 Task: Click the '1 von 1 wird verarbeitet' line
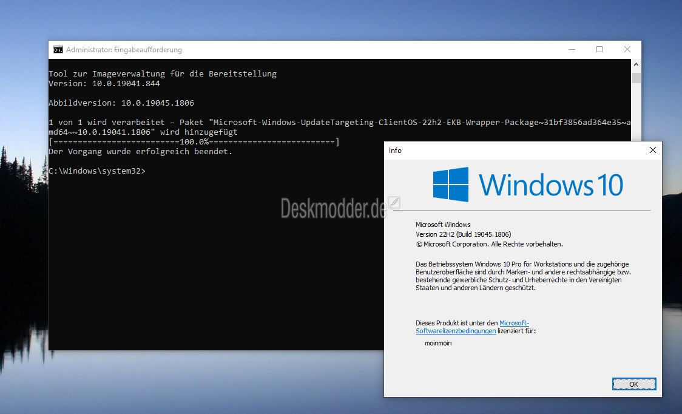[339, 127]
